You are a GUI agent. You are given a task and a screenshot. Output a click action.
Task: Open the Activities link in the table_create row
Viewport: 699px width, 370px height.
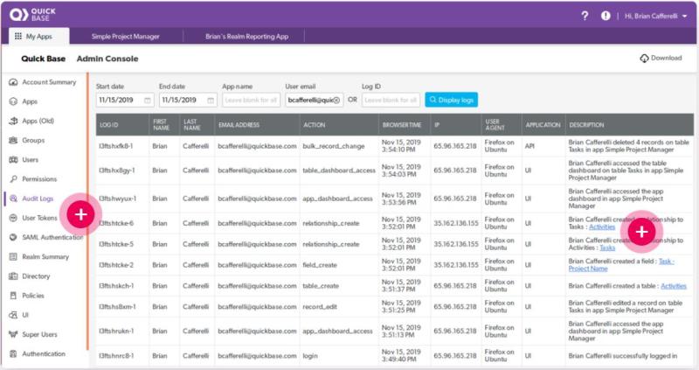674,286
